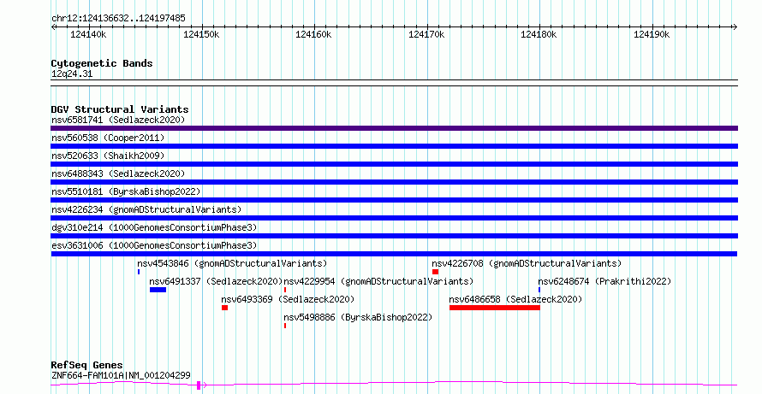Click the DGV Structural Variants track title
The height and width of the screenshot is (394, 762).
coord(120,109)
